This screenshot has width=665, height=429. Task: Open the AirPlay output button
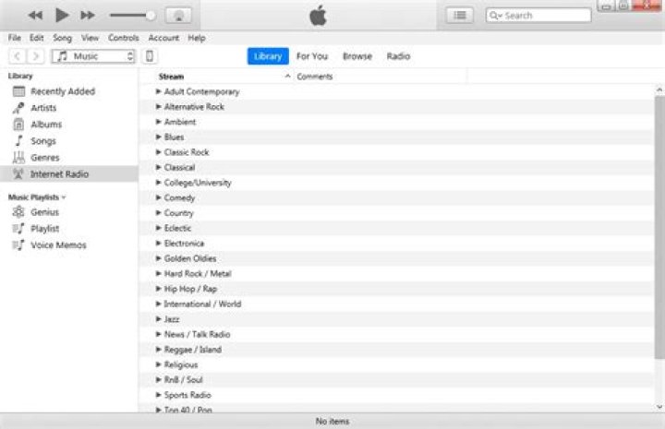coord(178,16)
